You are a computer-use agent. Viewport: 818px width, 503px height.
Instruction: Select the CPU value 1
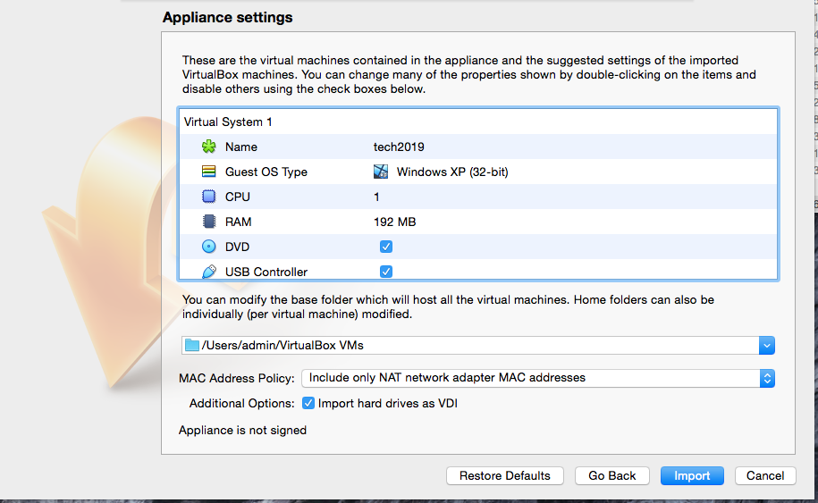pos(376,197)
